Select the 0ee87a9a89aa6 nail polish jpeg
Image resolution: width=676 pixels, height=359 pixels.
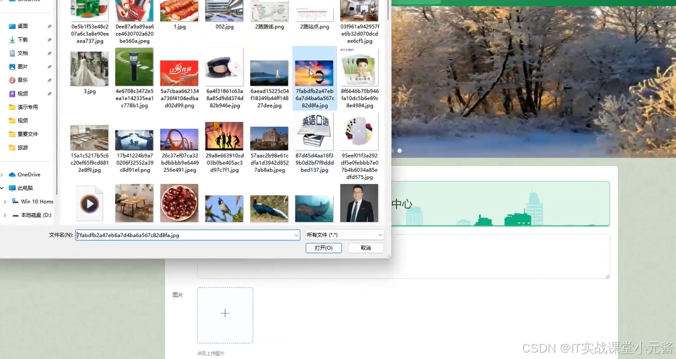click(134, 22)
